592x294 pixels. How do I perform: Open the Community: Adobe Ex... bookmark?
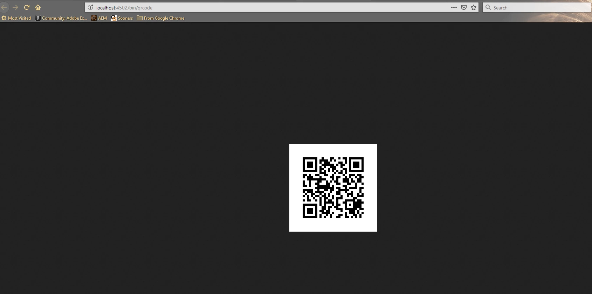pyautogui.click(x=61, y=18)
